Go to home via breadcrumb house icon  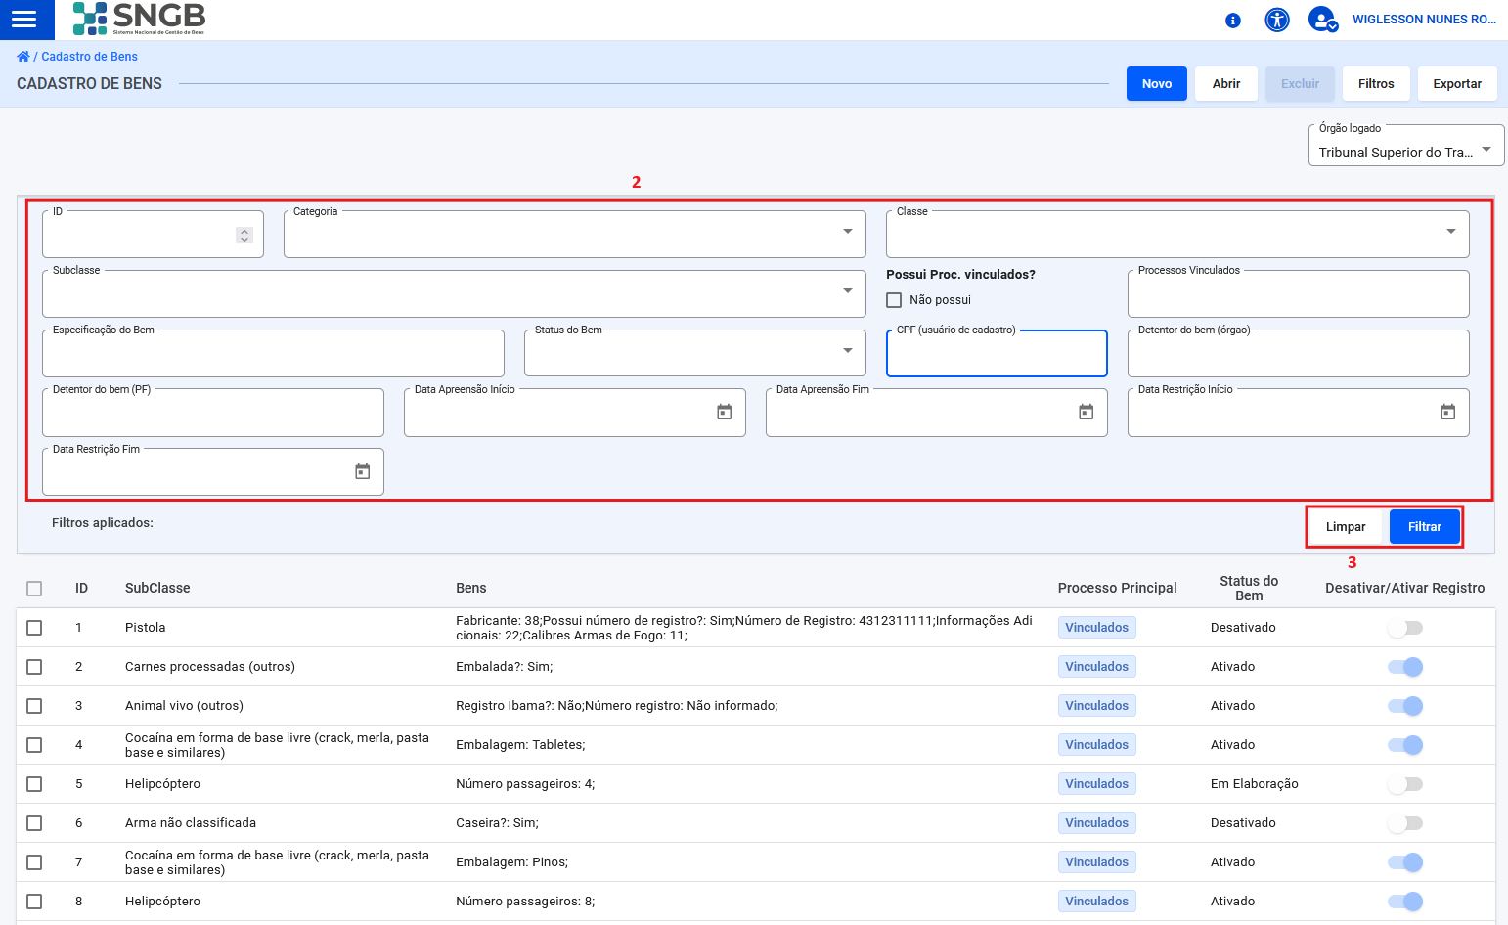(23, 57)
